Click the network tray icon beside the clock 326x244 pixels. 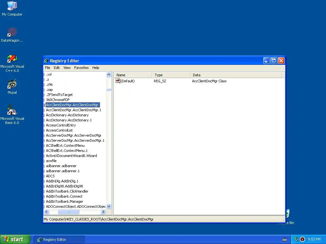(296, 239)
